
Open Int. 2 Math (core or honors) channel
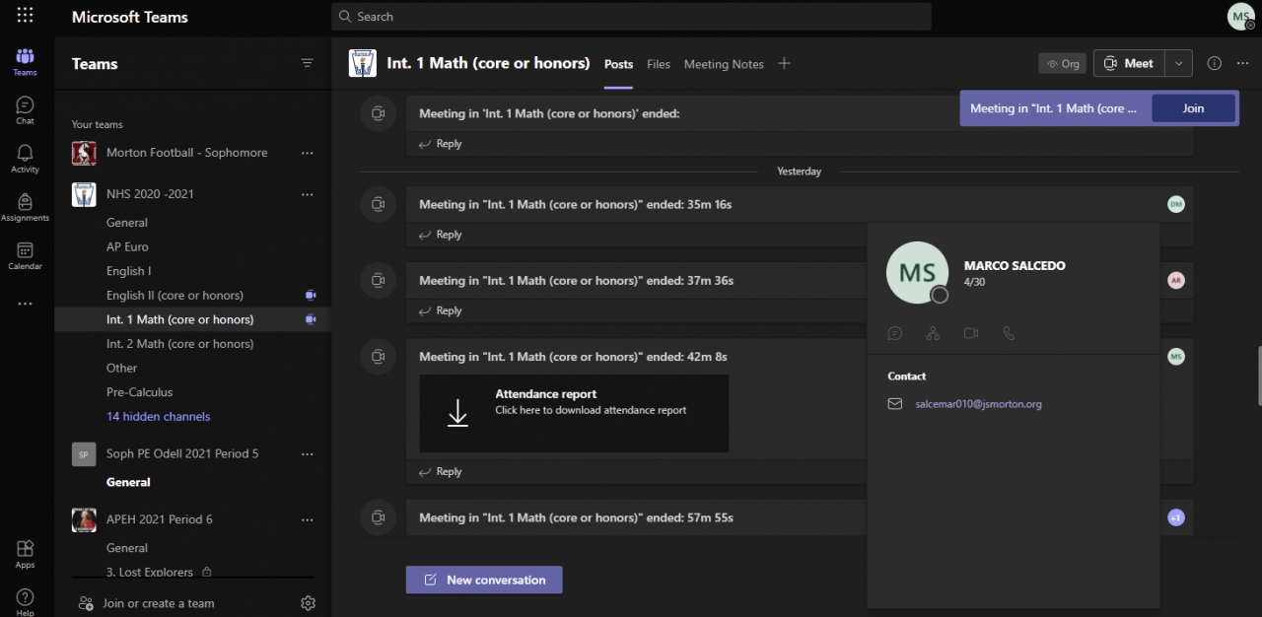coord(179,344)
